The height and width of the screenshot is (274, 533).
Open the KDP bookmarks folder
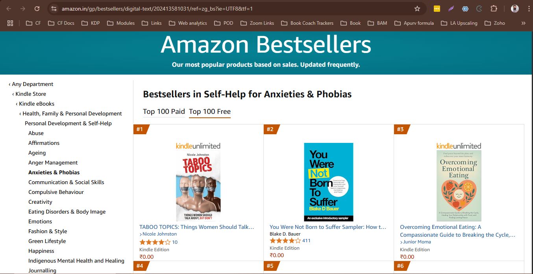point(91,23)
